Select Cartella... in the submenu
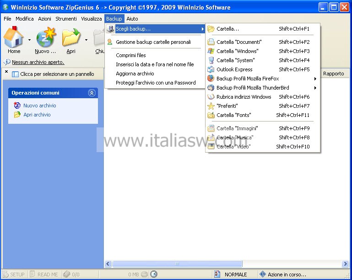This screenshot has height=280, width=352. (263, 29)
